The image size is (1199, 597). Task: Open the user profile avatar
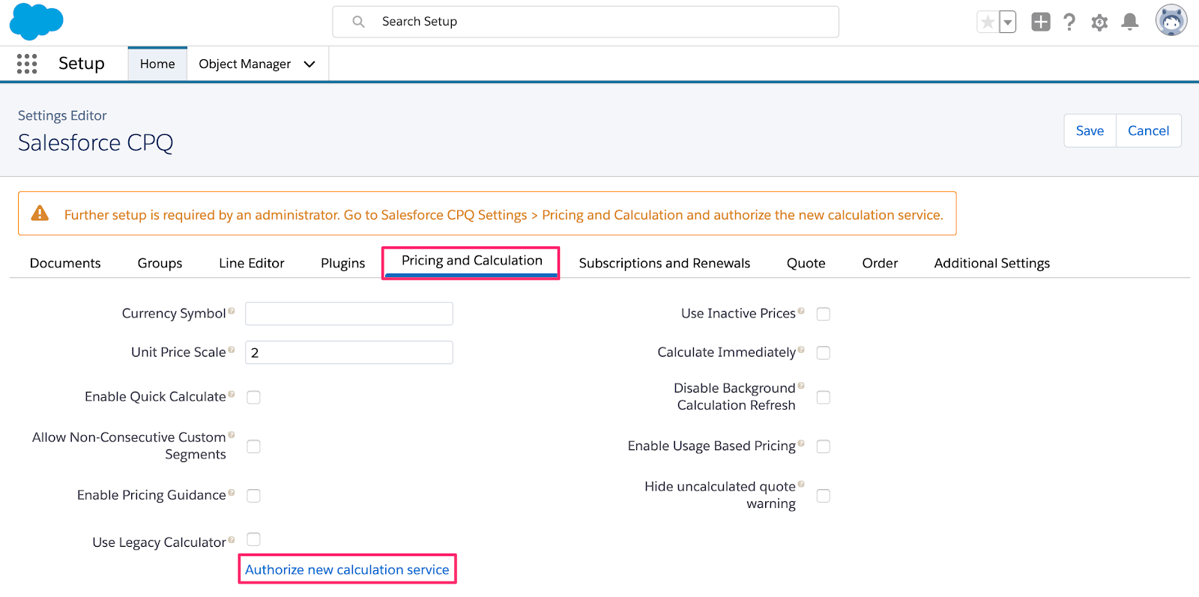[x=1171, y=21]
